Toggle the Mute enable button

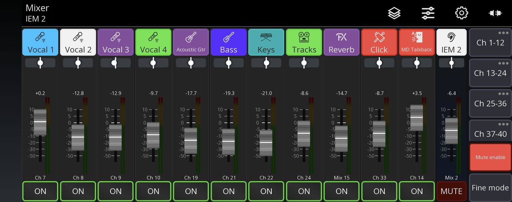point(490,157)
